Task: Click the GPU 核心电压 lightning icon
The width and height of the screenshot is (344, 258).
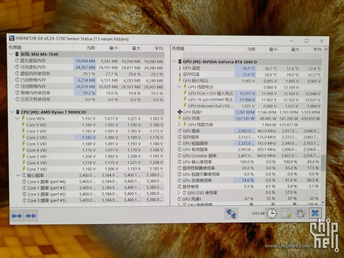Action: pyautogui.click(x=180, y=80)
